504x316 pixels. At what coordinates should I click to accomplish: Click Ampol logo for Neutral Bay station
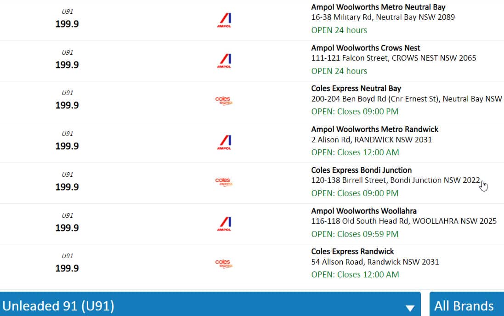[224, 20]
